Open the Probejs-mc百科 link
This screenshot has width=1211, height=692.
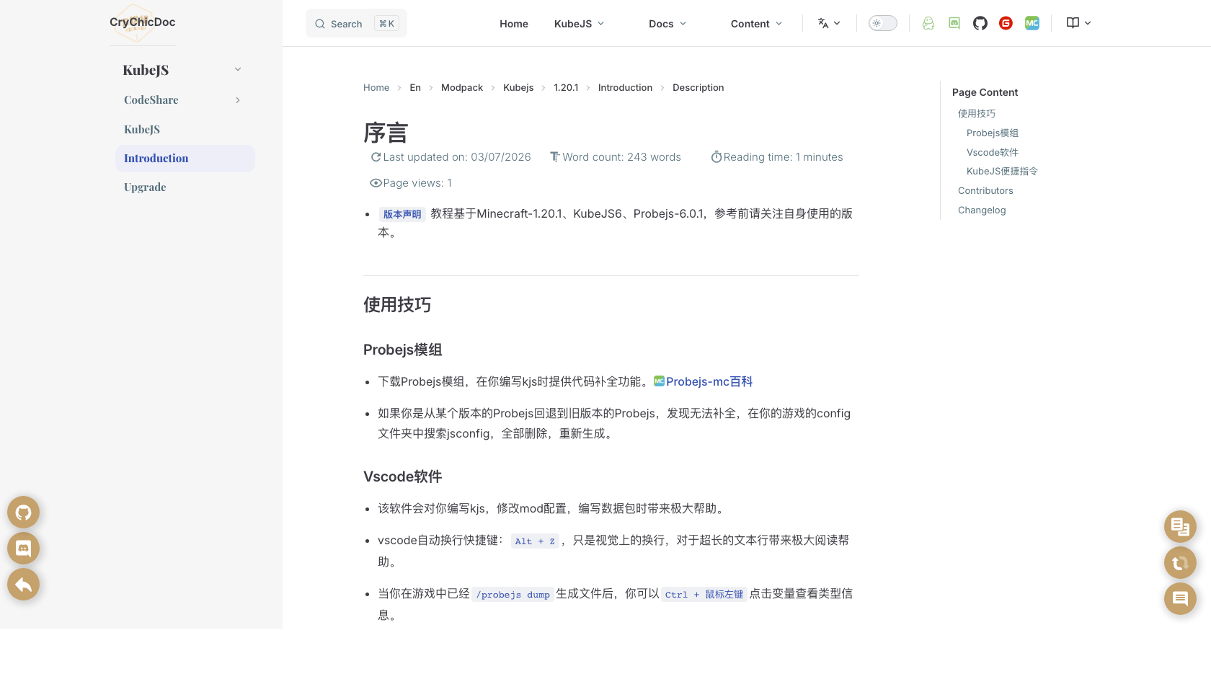pyautogui.click(x=709, y=381)
